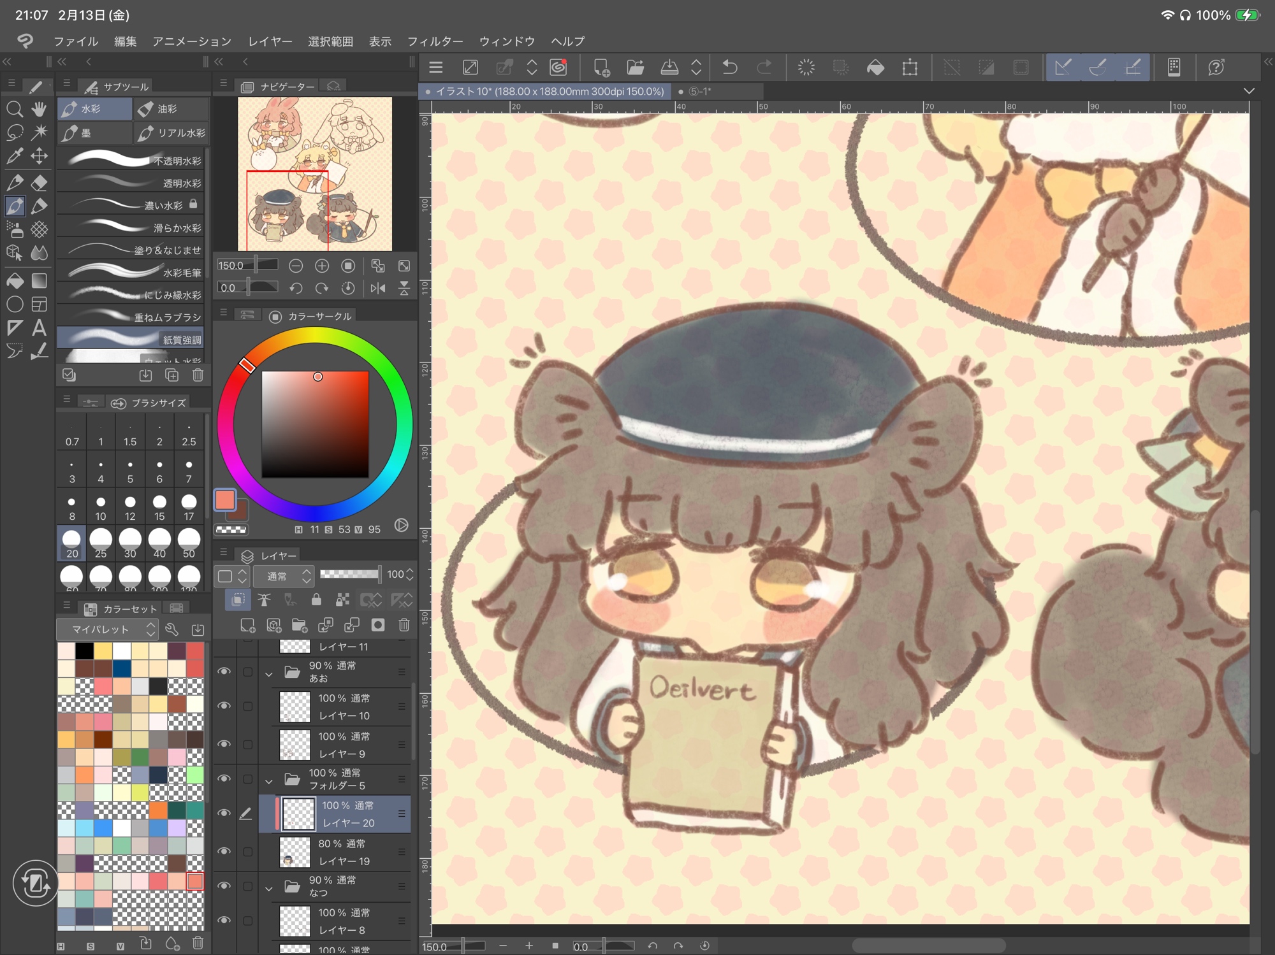Toggle visibility of フォルダー 5
1275x955 pixels.
(224, 779)
